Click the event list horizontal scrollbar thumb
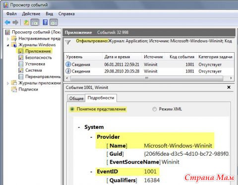Viewport: 238px width, 185px height. tap(147, 78)
